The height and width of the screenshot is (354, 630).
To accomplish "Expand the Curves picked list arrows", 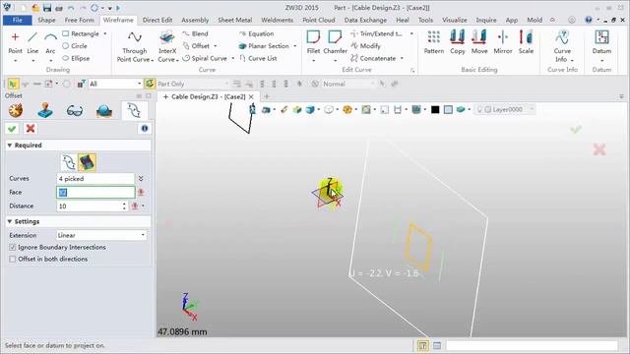I will click(x=141, y=179).
